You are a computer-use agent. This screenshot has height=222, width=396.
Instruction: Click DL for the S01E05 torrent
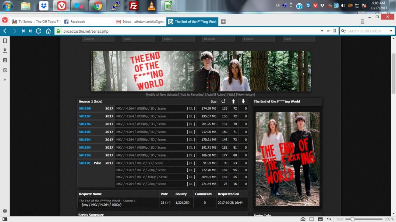pos(191,132)
